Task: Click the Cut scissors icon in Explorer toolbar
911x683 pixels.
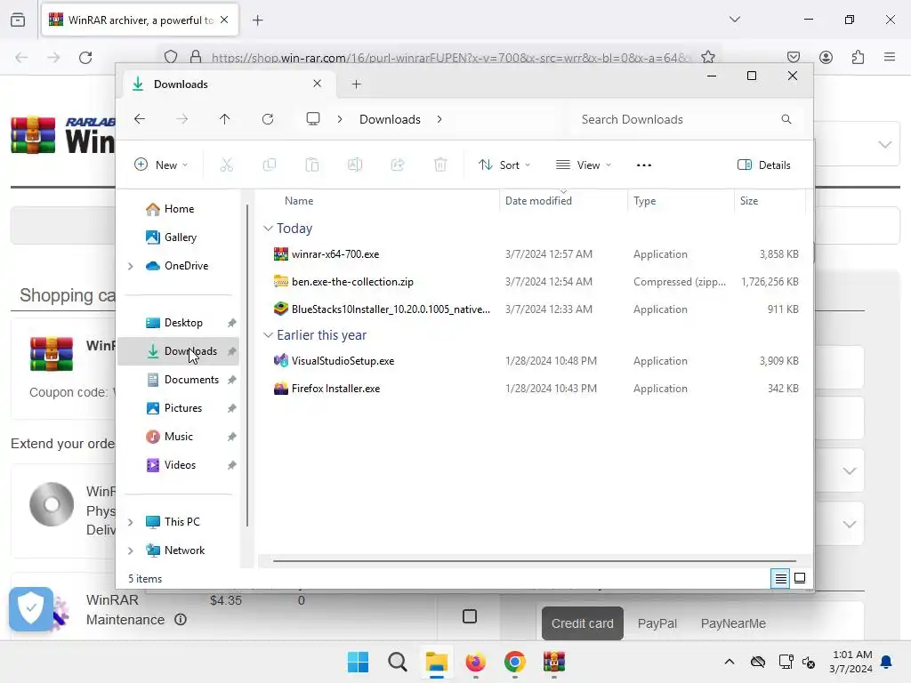Action: pyautogui.click(x=227, y=165)
